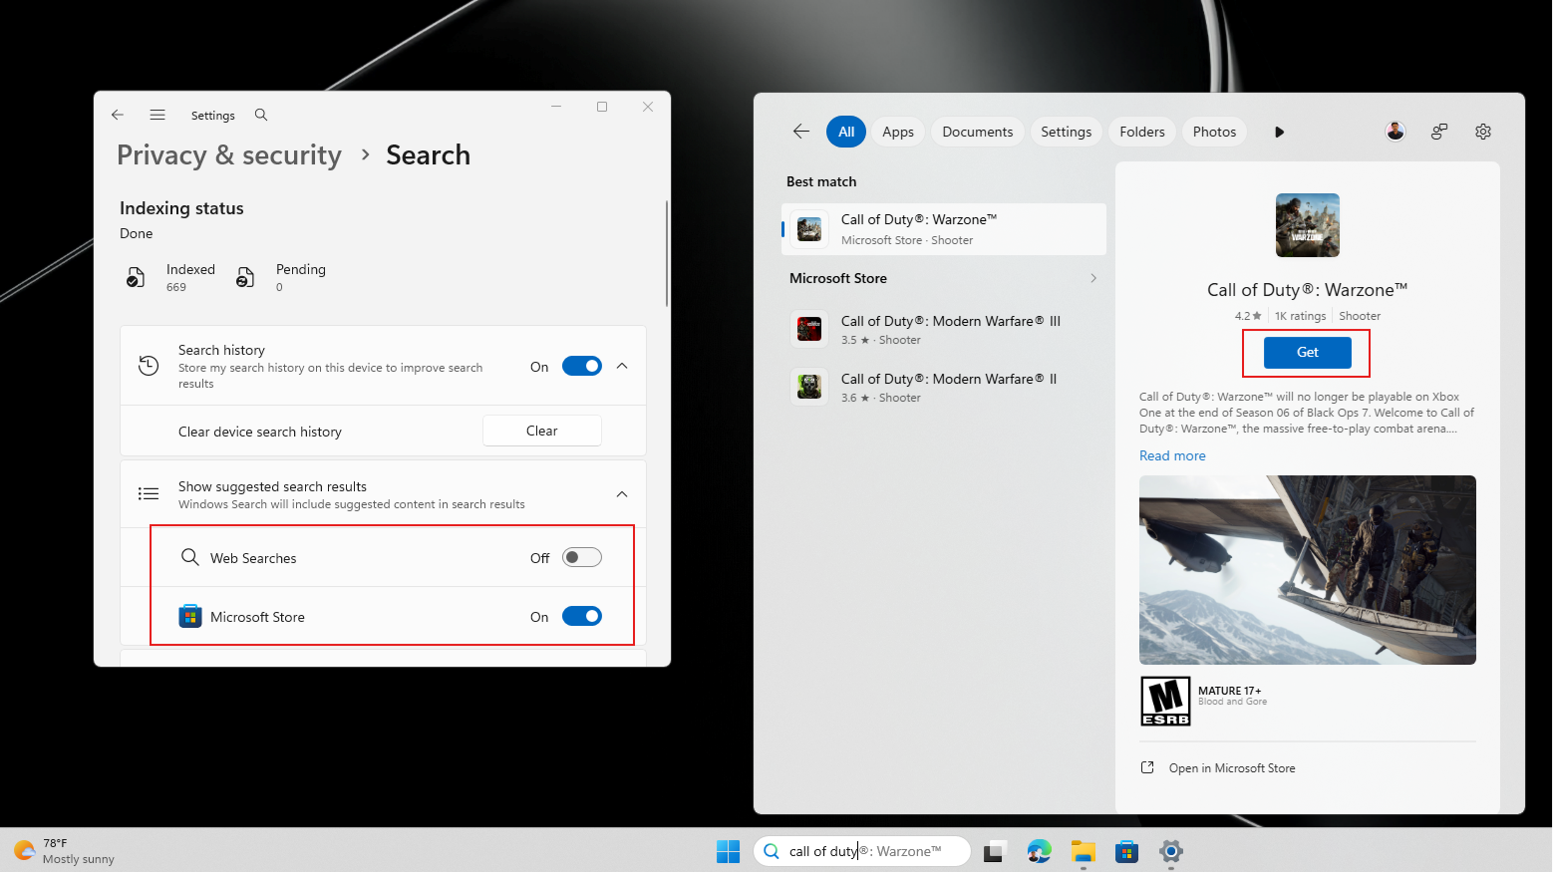Viewport: 1553px width, 873px height.
Task: Click the '1K ratings' text
Action: point(1301,316)
